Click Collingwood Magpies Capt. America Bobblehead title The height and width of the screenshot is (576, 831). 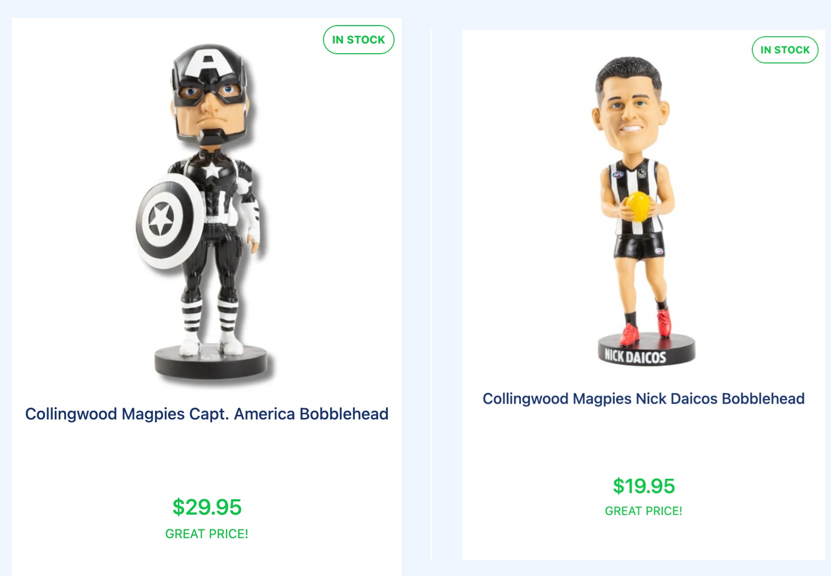(207, 414)
